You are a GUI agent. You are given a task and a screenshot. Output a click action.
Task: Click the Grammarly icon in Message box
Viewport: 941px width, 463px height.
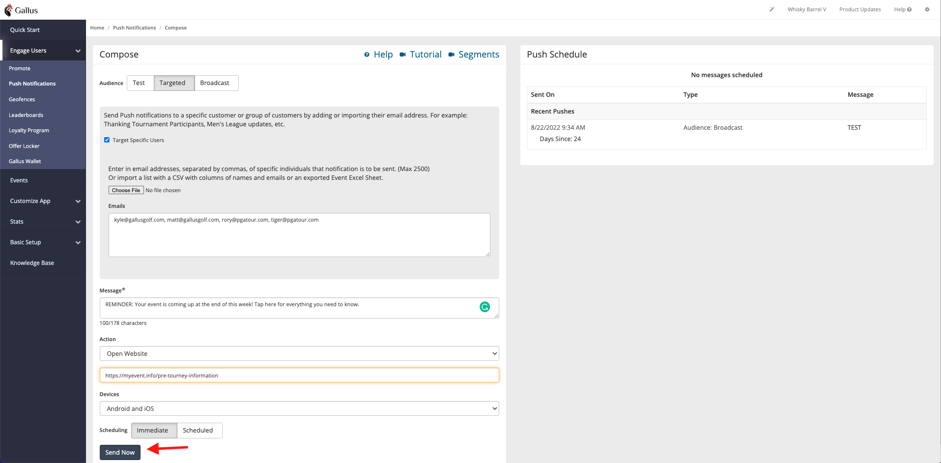click(x=485, y=307)
